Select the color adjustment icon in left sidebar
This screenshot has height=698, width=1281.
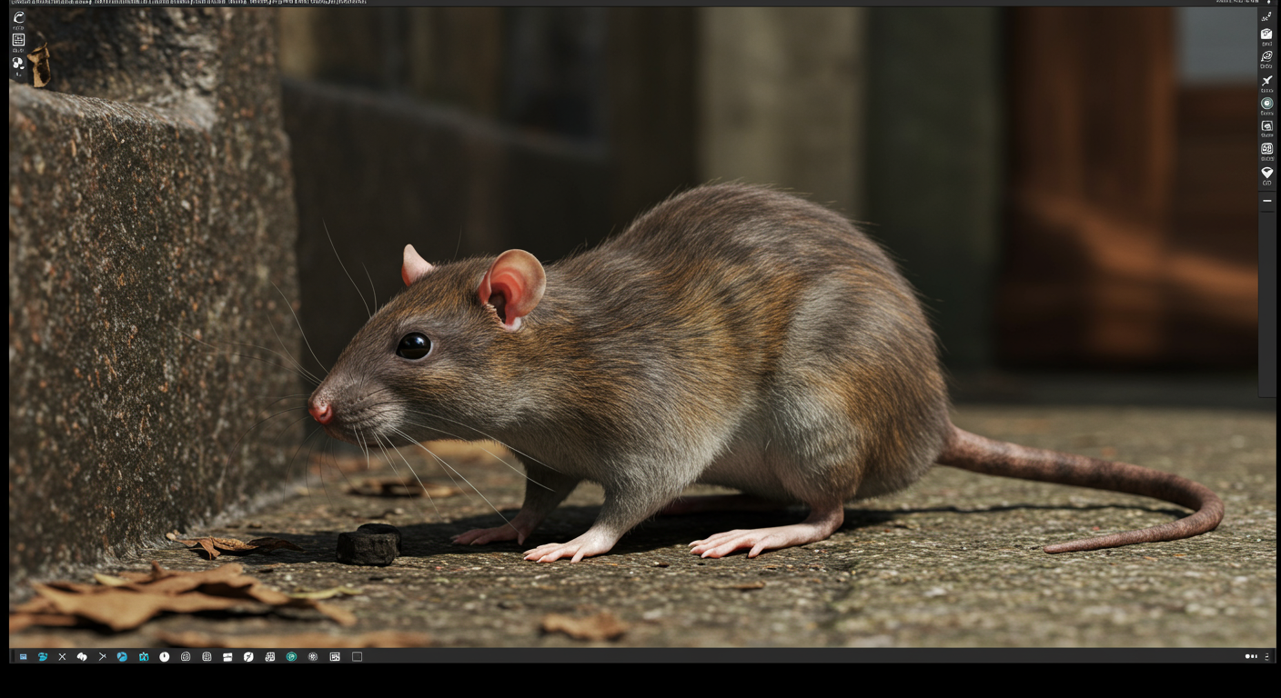[x=18, y=64]
